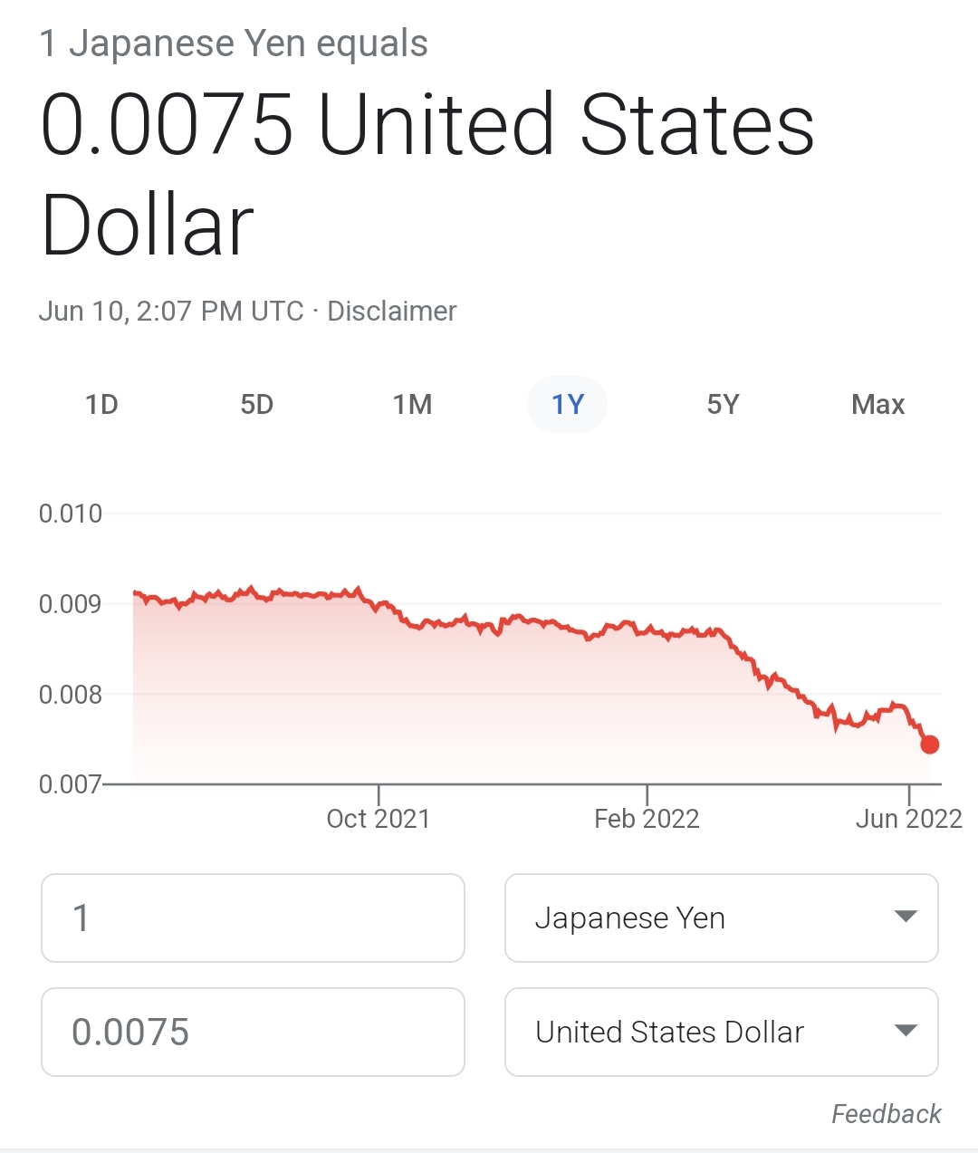This screenshot has height=1153, width=978.
Task: Click the red endpoint dot on chart
Action: pos(930,745)
